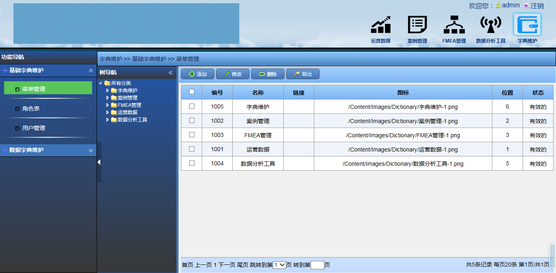Image resolution: width=556 pixels, height=273 pixels.
Task: Open the 案例管理 document icon
Action: click(x=417, y=25)
